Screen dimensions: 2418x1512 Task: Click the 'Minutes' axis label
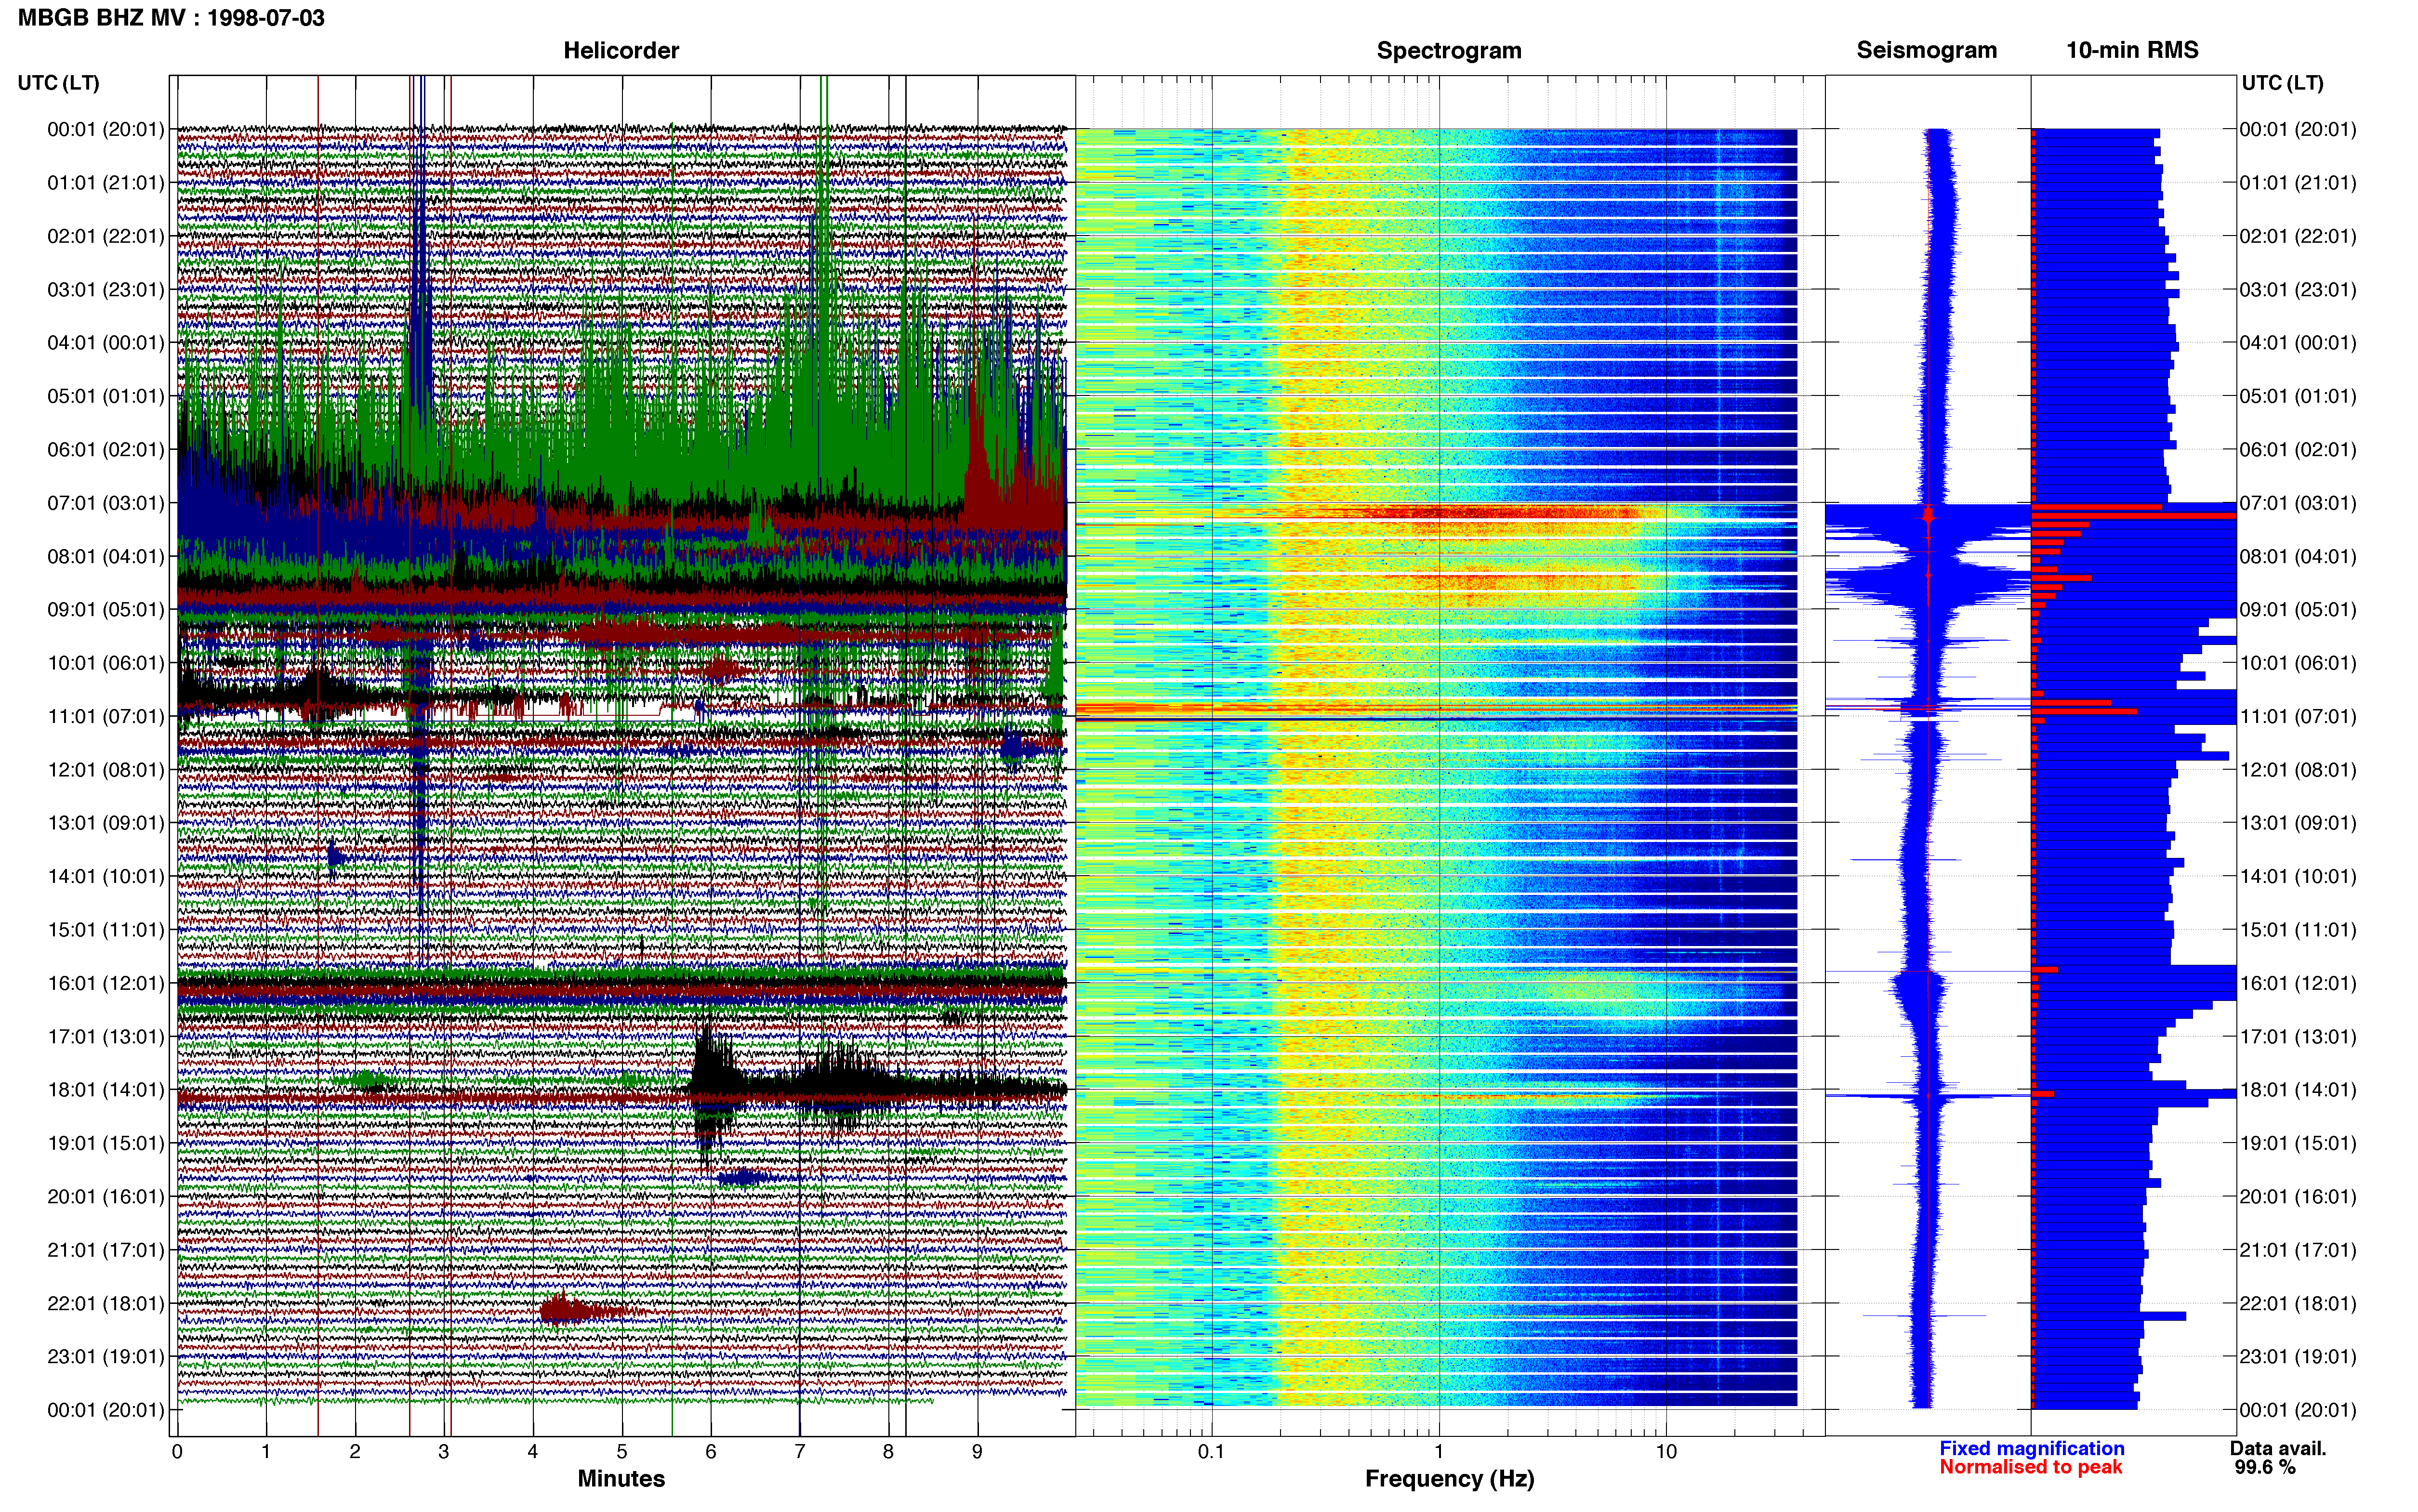pos(621,1478)
